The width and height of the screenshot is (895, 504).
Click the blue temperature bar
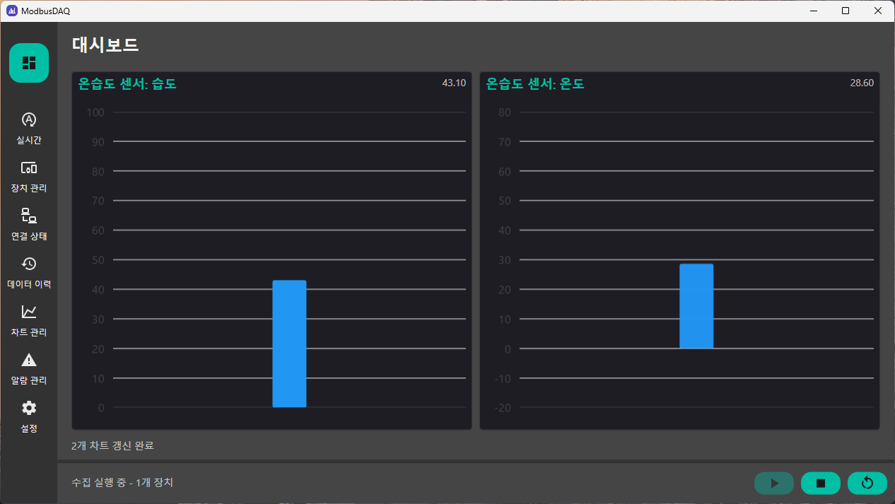(x=696, y=306)
